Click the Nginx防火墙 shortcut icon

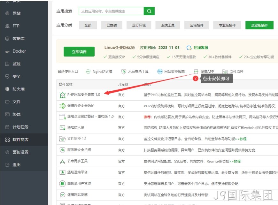point(88,72)
